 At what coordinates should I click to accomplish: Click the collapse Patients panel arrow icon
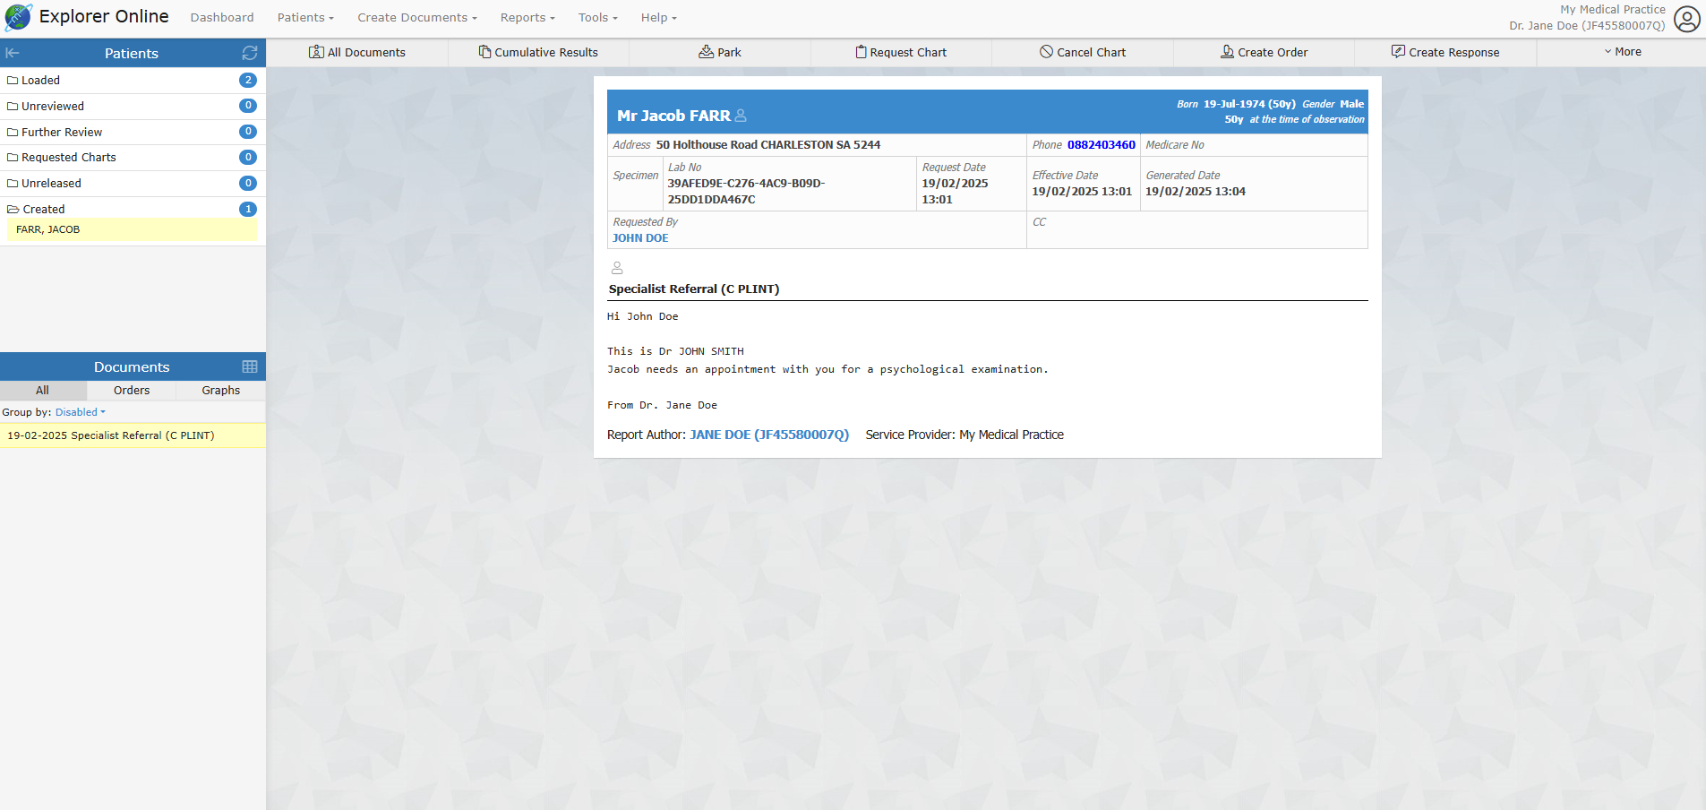pos(13,53)
